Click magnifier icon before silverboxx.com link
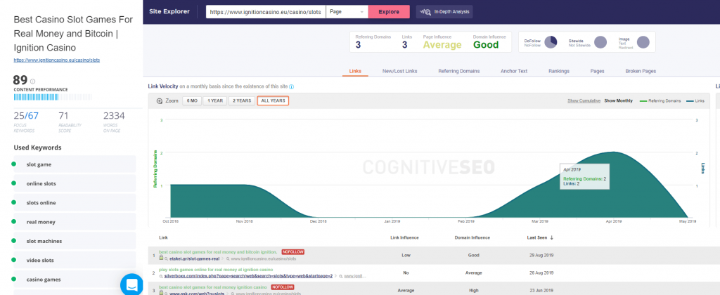720x295 pixels. click(x=161, y=276)
